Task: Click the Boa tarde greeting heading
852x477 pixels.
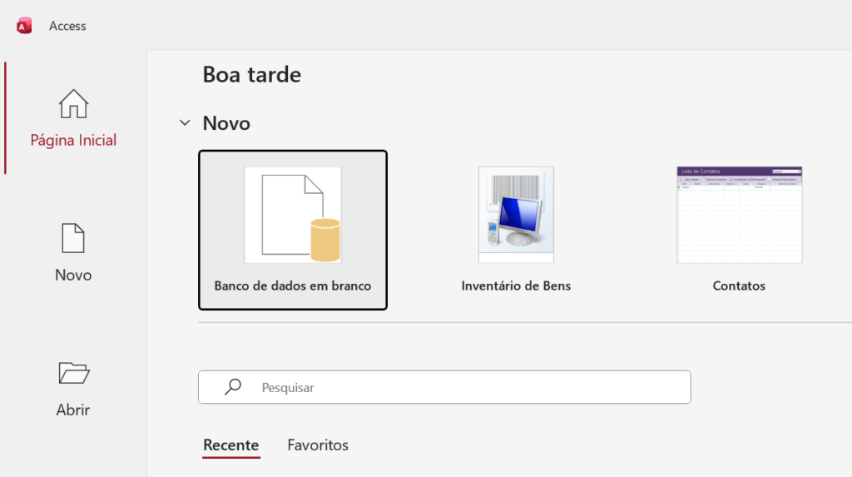Action: [252, 75]
